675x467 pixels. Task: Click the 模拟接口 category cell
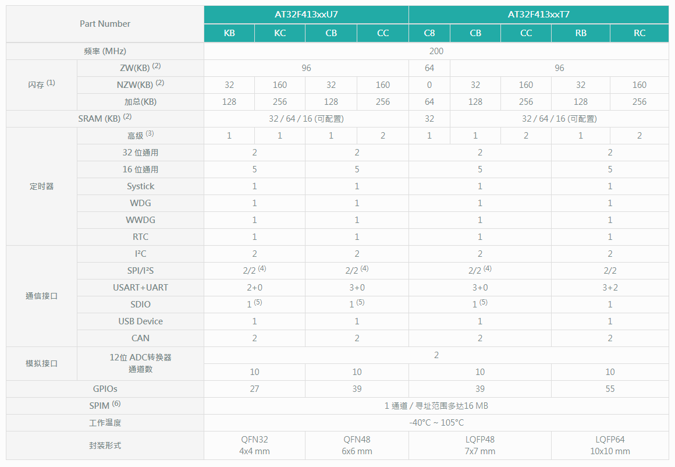click(41, 363)
